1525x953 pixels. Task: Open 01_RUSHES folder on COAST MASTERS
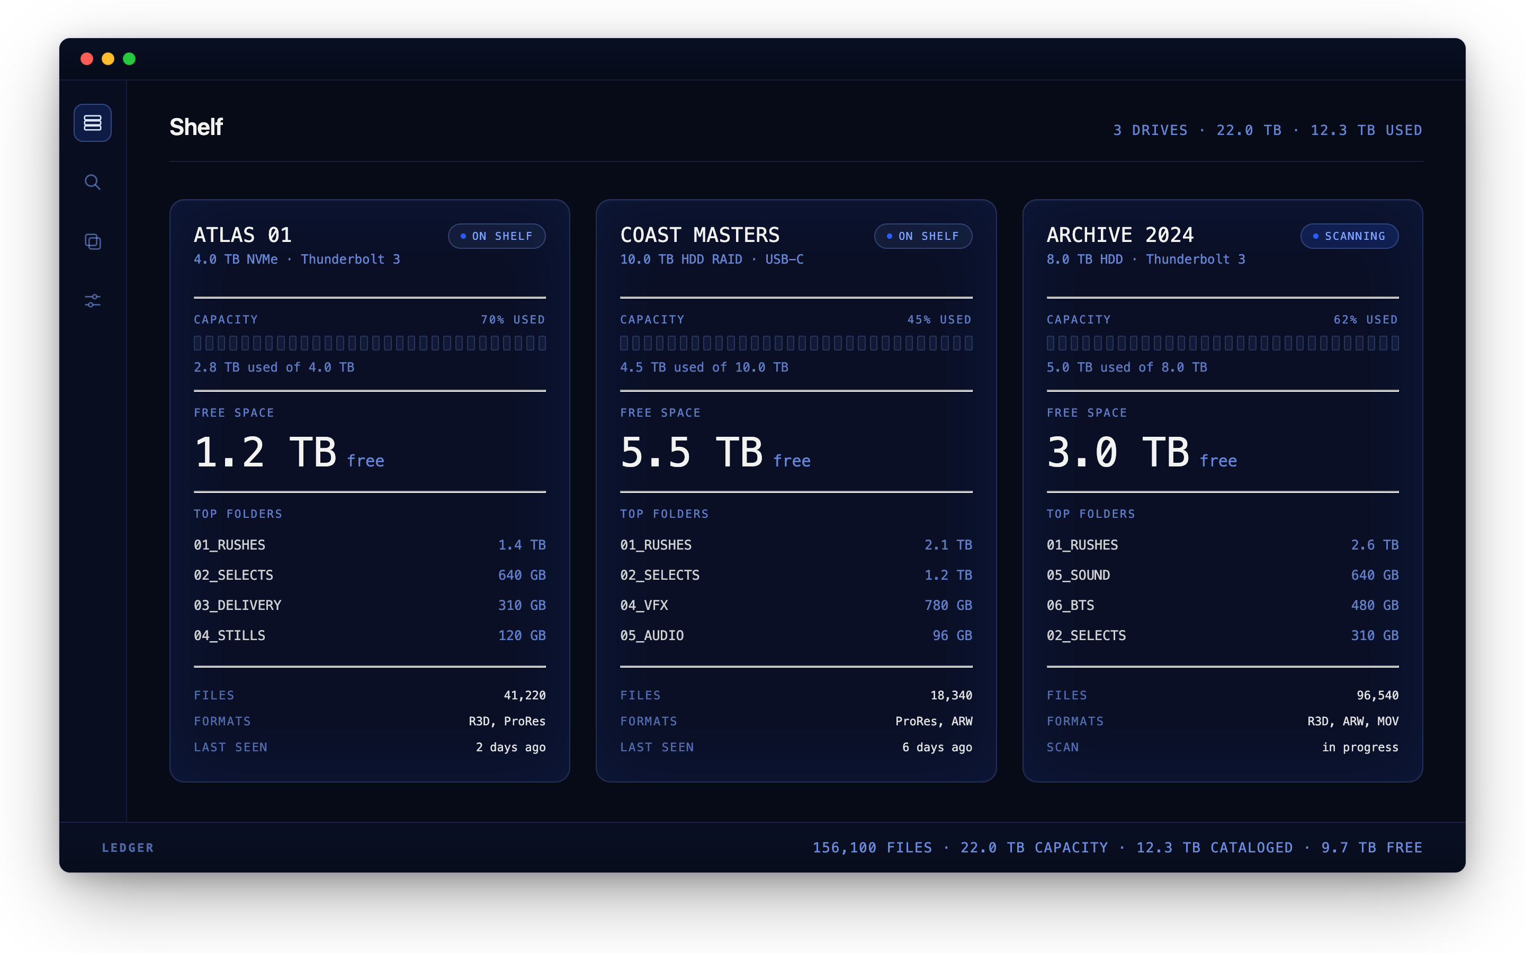[x=796, y=545]
